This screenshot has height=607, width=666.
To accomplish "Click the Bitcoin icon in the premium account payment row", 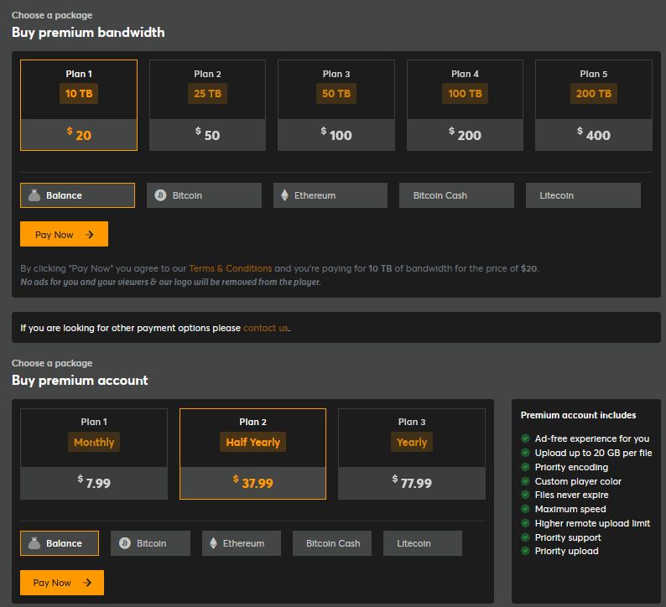I will [125, 543].
